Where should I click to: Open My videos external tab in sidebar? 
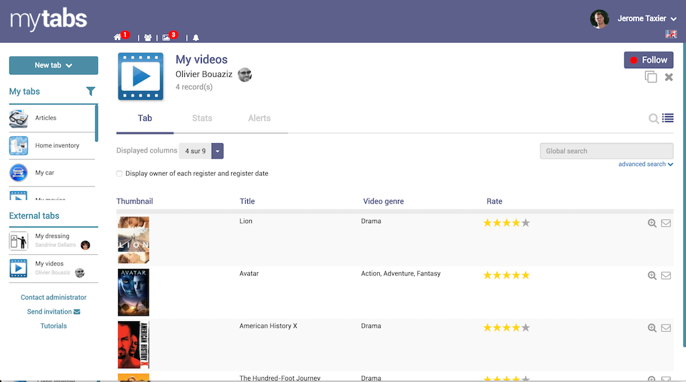(x=54, y=268)
